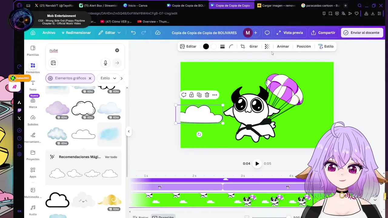Toggle the Duración button
The height and width of the screenshot is (218, 388).
[163, 217]
